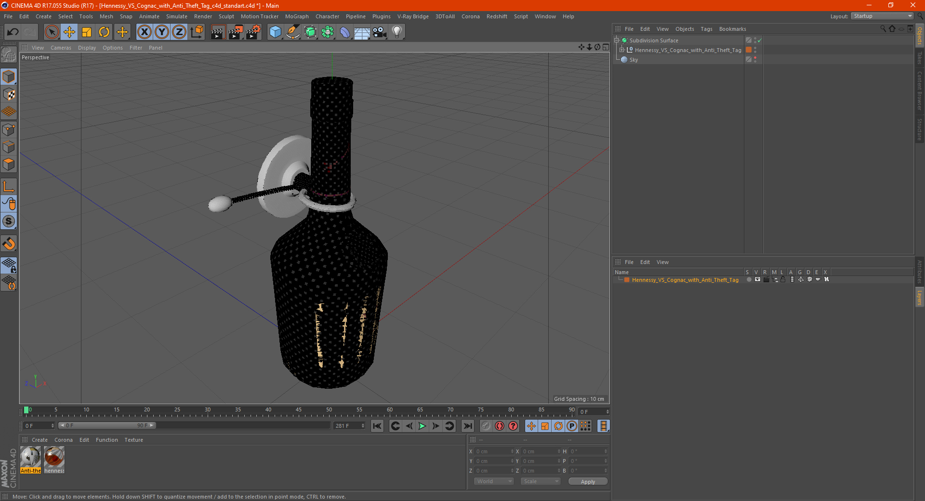This screenshot has height=501, width=925.
Task: Go to start of animation
Action: click(x=377, y=426)
